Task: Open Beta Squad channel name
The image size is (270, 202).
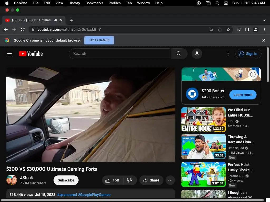Action: pyautogui.click(x=236, y=148)
